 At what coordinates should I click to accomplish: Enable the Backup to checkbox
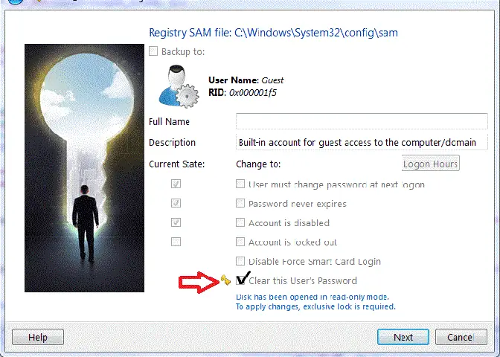coord(153,51)
